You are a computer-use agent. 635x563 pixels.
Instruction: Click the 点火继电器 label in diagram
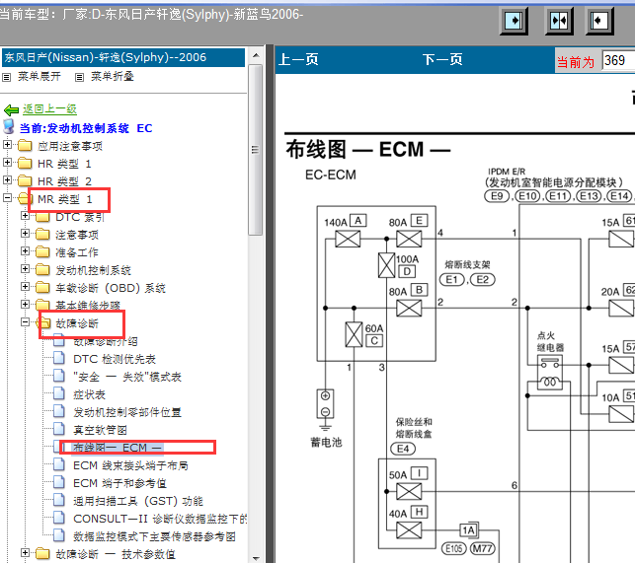point(550,341)
